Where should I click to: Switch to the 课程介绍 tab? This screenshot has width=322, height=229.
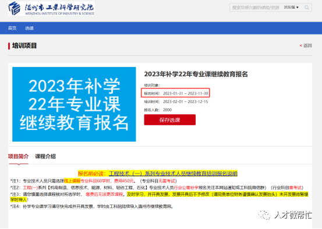click(45, 156)
